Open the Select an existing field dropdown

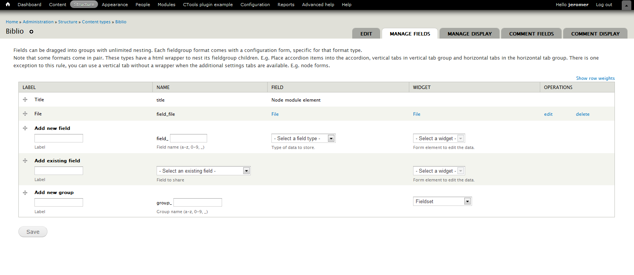click(x=203, y=171)
